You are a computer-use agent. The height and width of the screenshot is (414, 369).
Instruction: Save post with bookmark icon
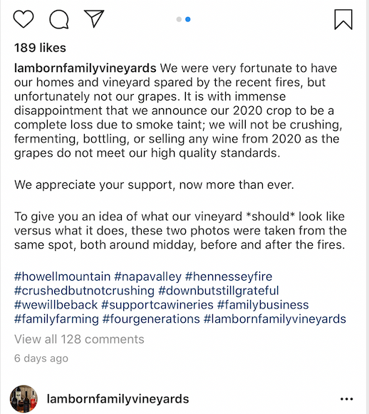343,19
